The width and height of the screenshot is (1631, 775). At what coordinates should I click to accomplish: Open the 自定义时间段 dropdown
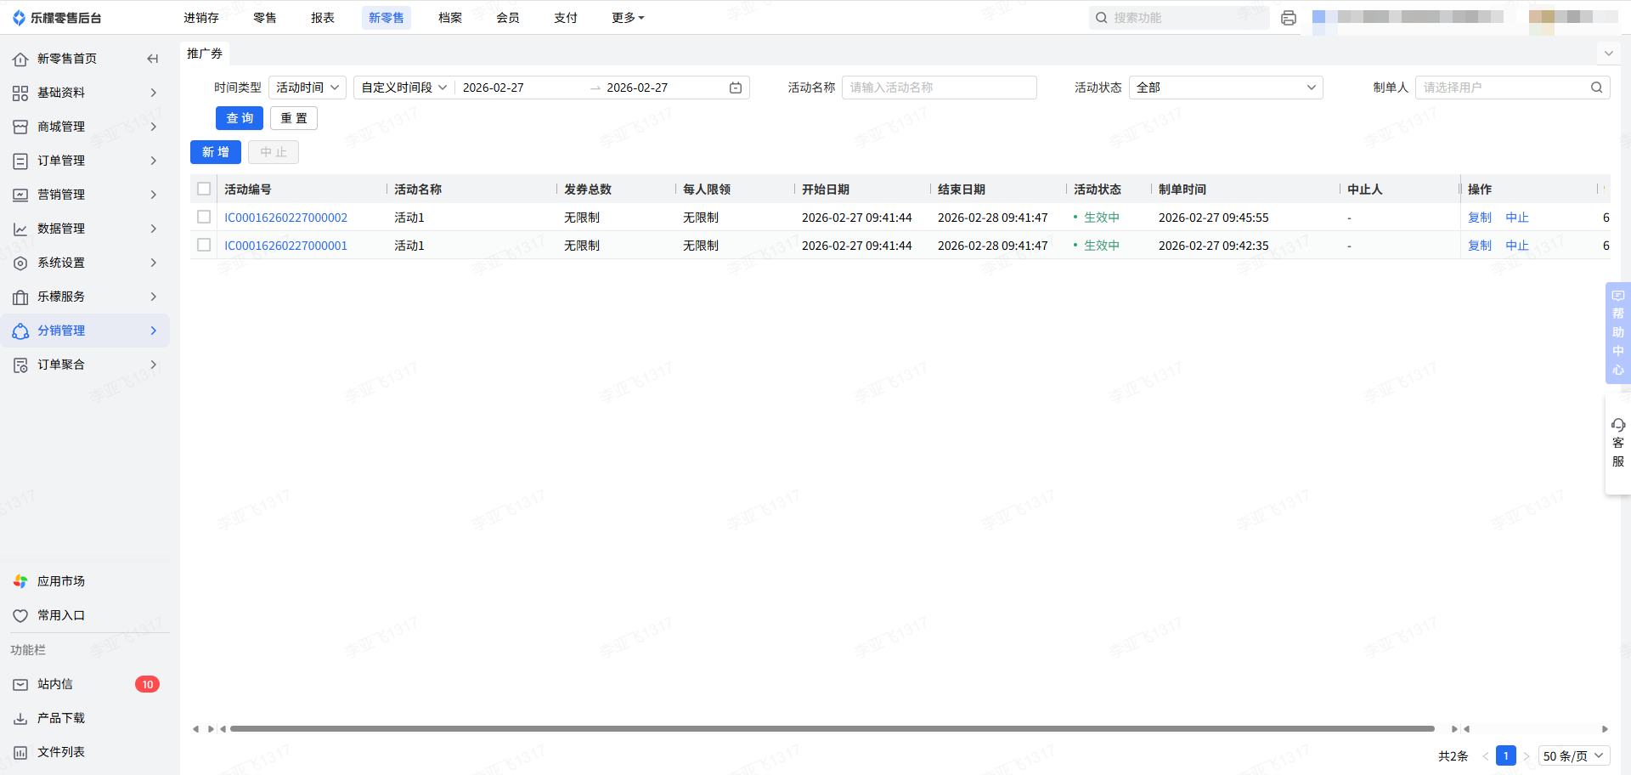tap(404, 88)
